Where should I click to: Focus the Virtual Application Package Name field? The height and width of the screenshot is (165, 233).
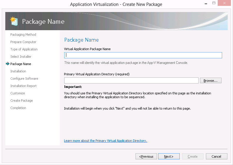(143, 55)
